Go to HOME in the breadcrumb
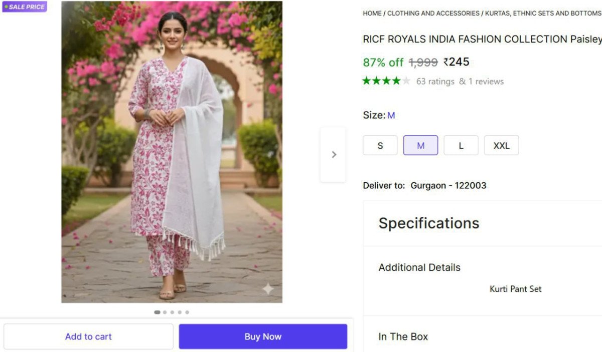602x352 pixels. tap(372, 14)
